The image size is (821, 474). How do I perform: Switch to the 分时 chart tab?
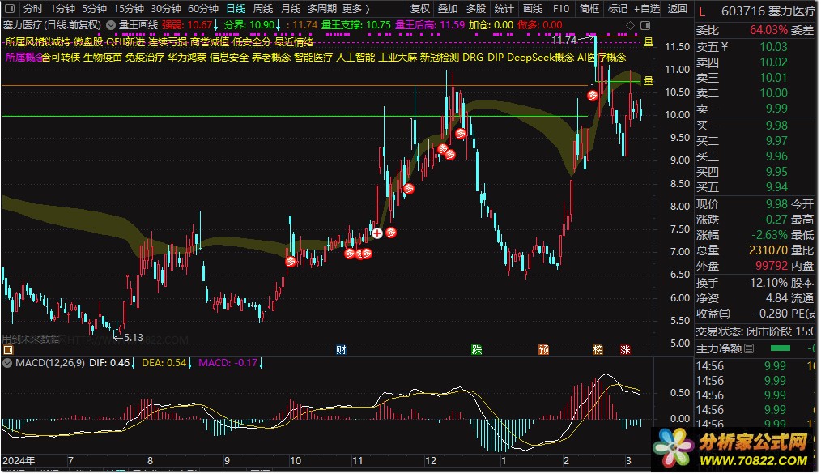pos(33,9)
